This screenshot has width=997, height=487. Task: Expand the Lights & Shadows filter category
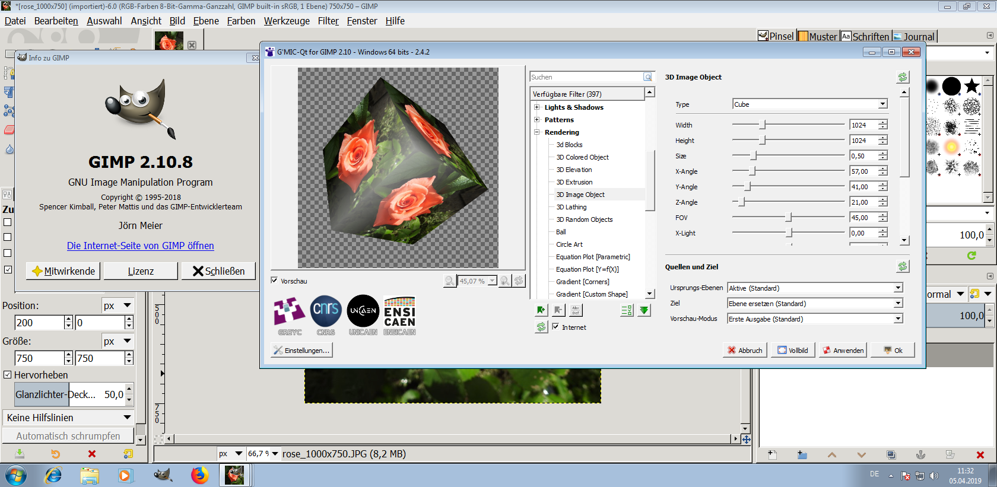(537, 107)
